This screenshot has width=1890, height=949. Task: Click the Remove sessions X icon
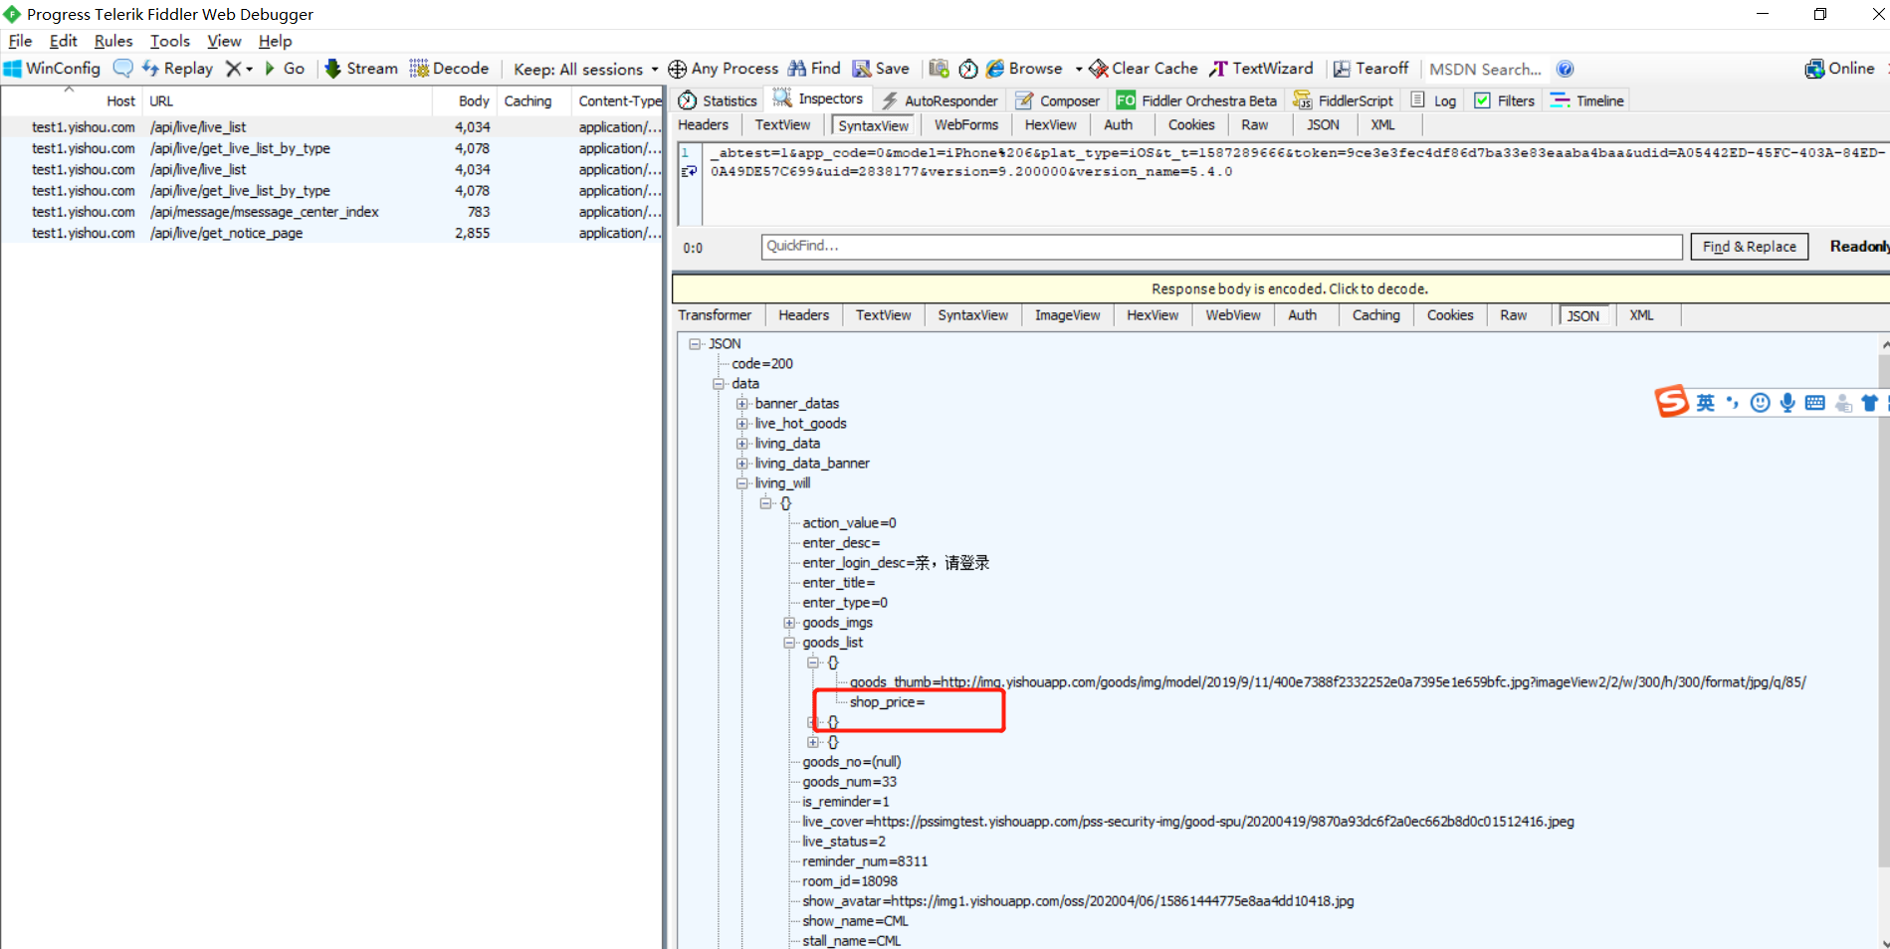coord(233,69)
